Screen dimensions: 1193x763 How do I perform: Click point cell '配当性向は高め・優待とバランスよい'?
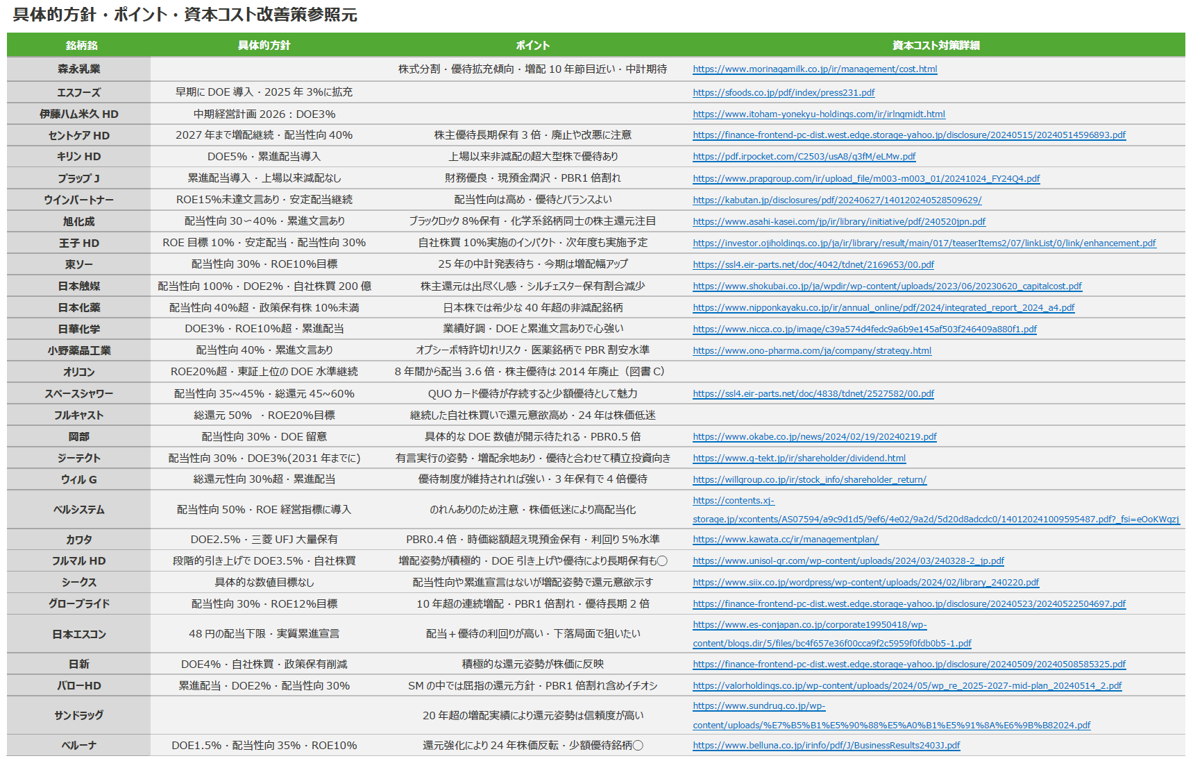coord(533,200)
